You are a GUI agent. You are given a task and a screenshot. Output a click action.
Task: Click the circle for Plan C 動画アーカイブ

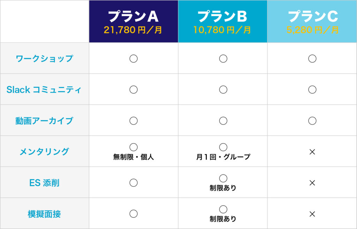[x=312, y=121]
